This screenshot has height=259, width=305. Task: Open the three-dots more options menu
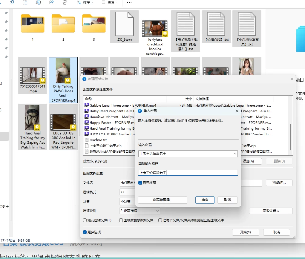(x=129, y=2)
